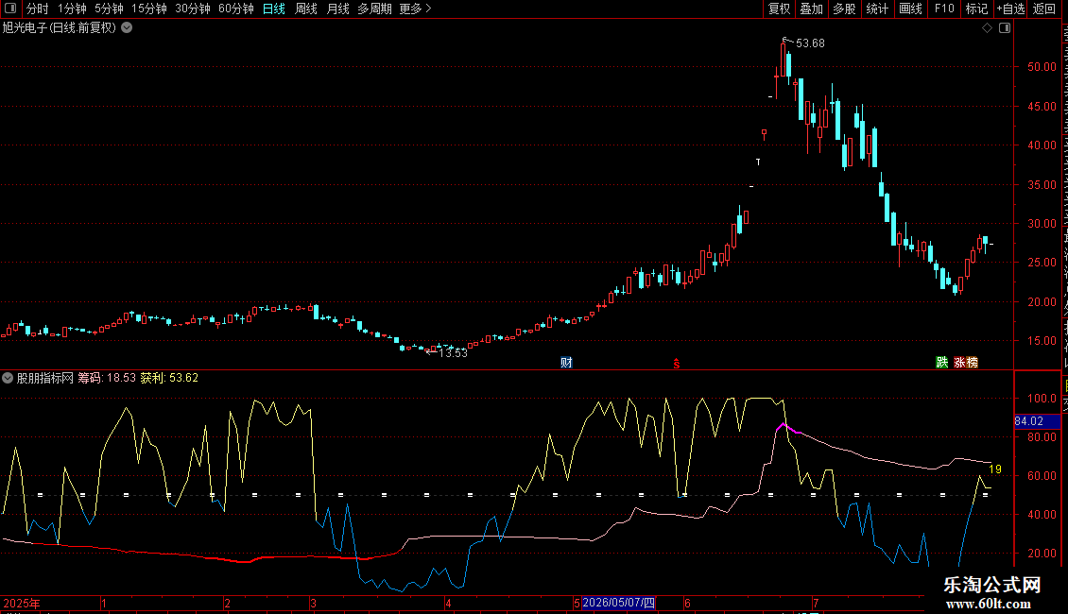Add stock via +自选 button
The image size is (1068, 614).
[1010, 9]
